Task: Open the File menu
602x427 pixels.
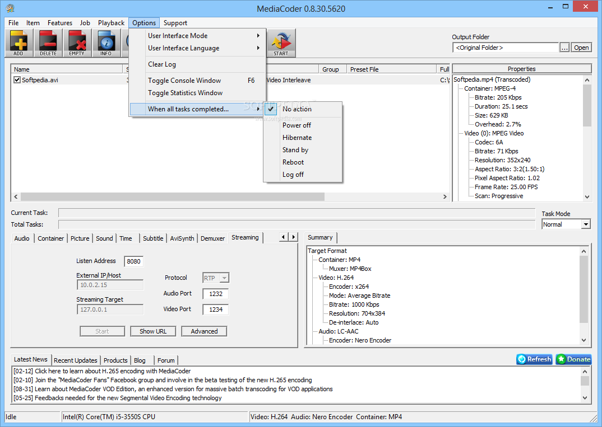Action: (x=13, y=23)
